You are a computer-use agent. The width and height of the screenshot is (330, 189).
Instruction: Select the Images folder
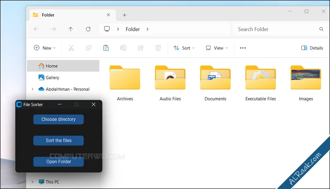click(x=306, y=83)
